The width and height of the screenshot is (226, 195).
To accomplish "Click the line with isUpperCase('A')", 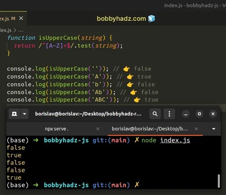I will pos(79,76).
